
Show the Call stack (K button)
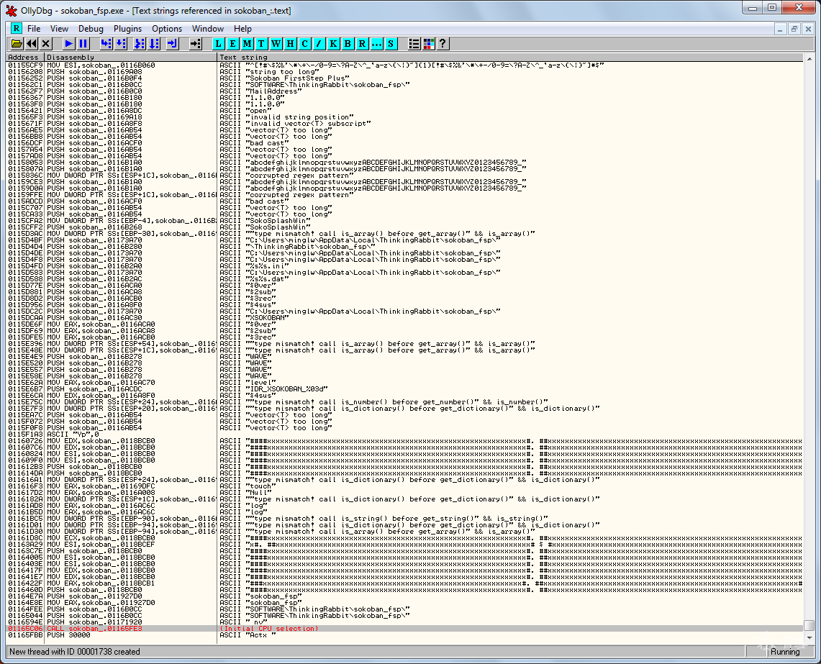click(x=334, y=44)
